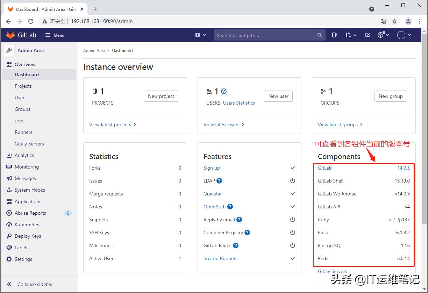Viewport: 428px width, 293px height.
Task: Open the To-Do list icon
Action: (x=368, y=35)
